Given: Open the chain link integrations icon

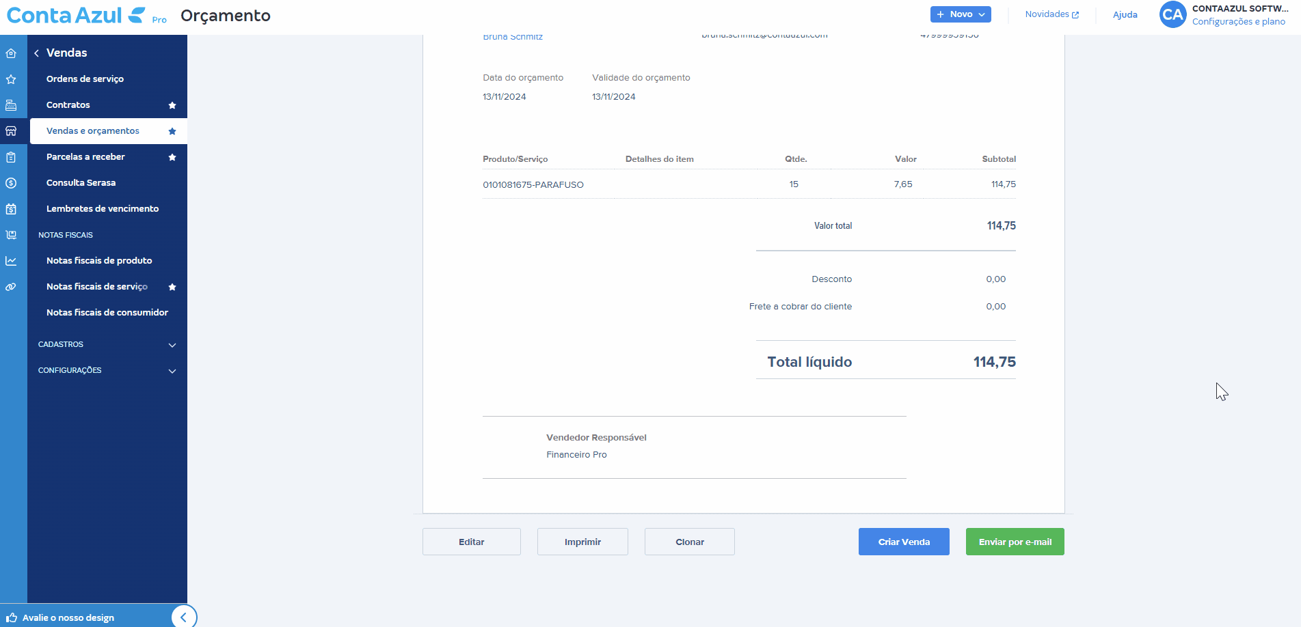Looking at the screenshot, I should click(11, 287).
